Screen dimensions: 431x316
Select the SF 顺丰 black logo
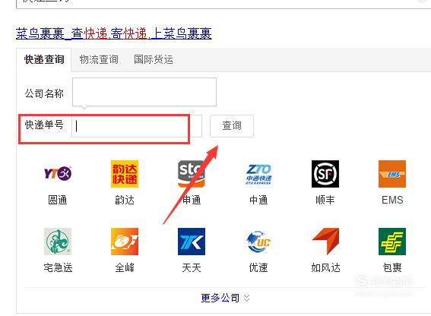[x=325, y=174]
